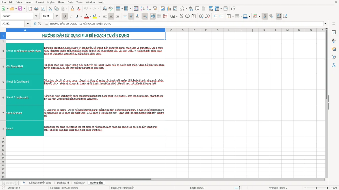
Task: Toggle Left-To-Right text direction
Action: pyautogui.click(x=265, y=16)
